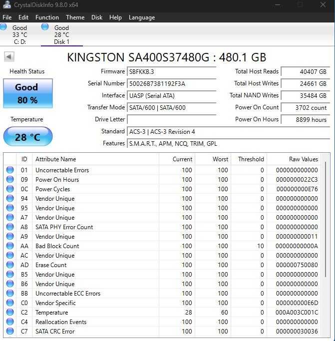
Task: Click the Standard ACS-3 field
Action: [x=229, y=132]
